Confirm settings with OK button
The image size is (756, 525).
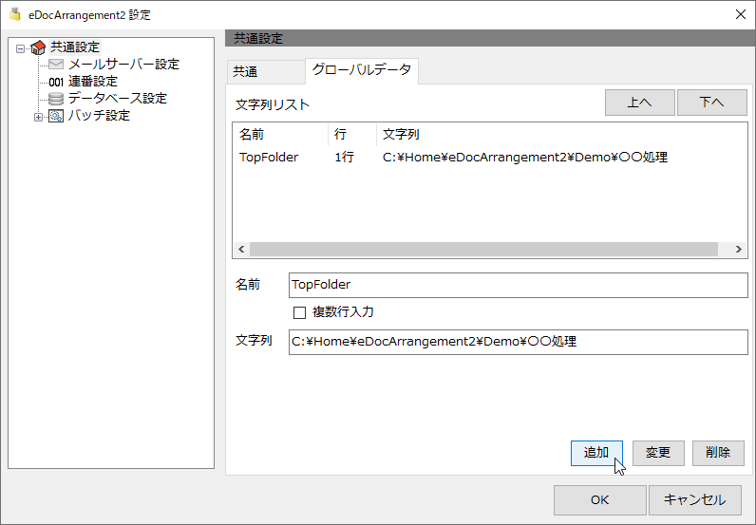600,500
